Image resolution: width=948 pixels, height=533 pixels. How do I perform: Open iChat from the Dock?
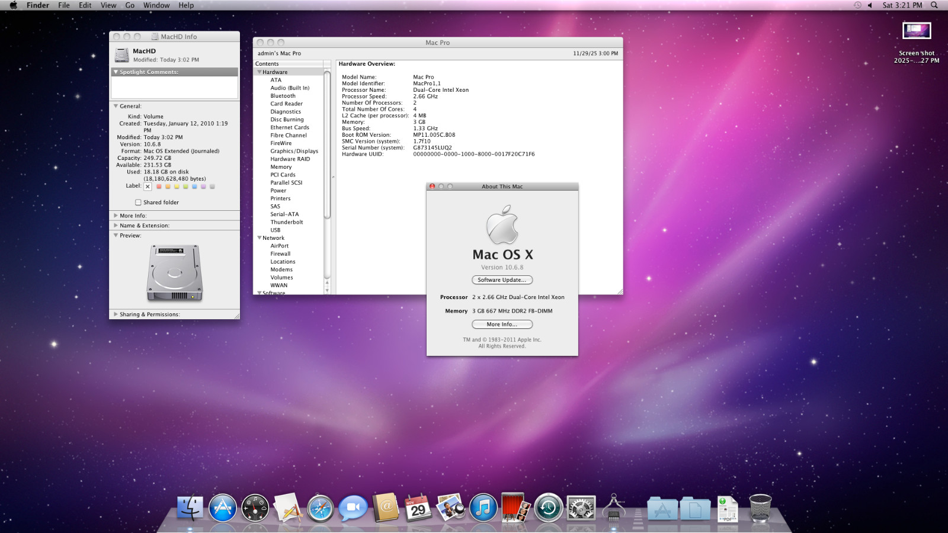[x=353, y=508]
